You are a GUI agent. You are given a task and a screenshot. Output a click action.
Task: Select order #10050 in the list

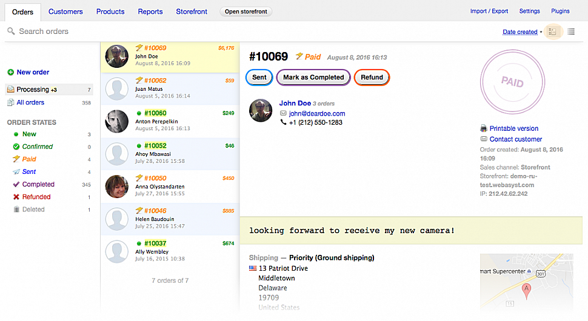tap(170, 187)
